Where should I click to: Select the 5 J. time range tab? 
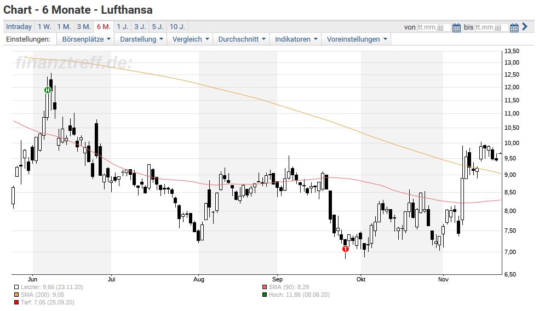click(158, 27)
